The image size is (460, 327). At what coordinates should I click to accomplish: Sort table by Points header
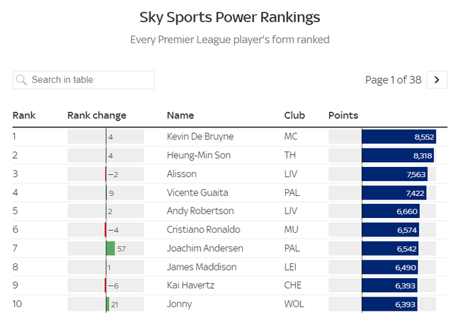tap(343, 115)
